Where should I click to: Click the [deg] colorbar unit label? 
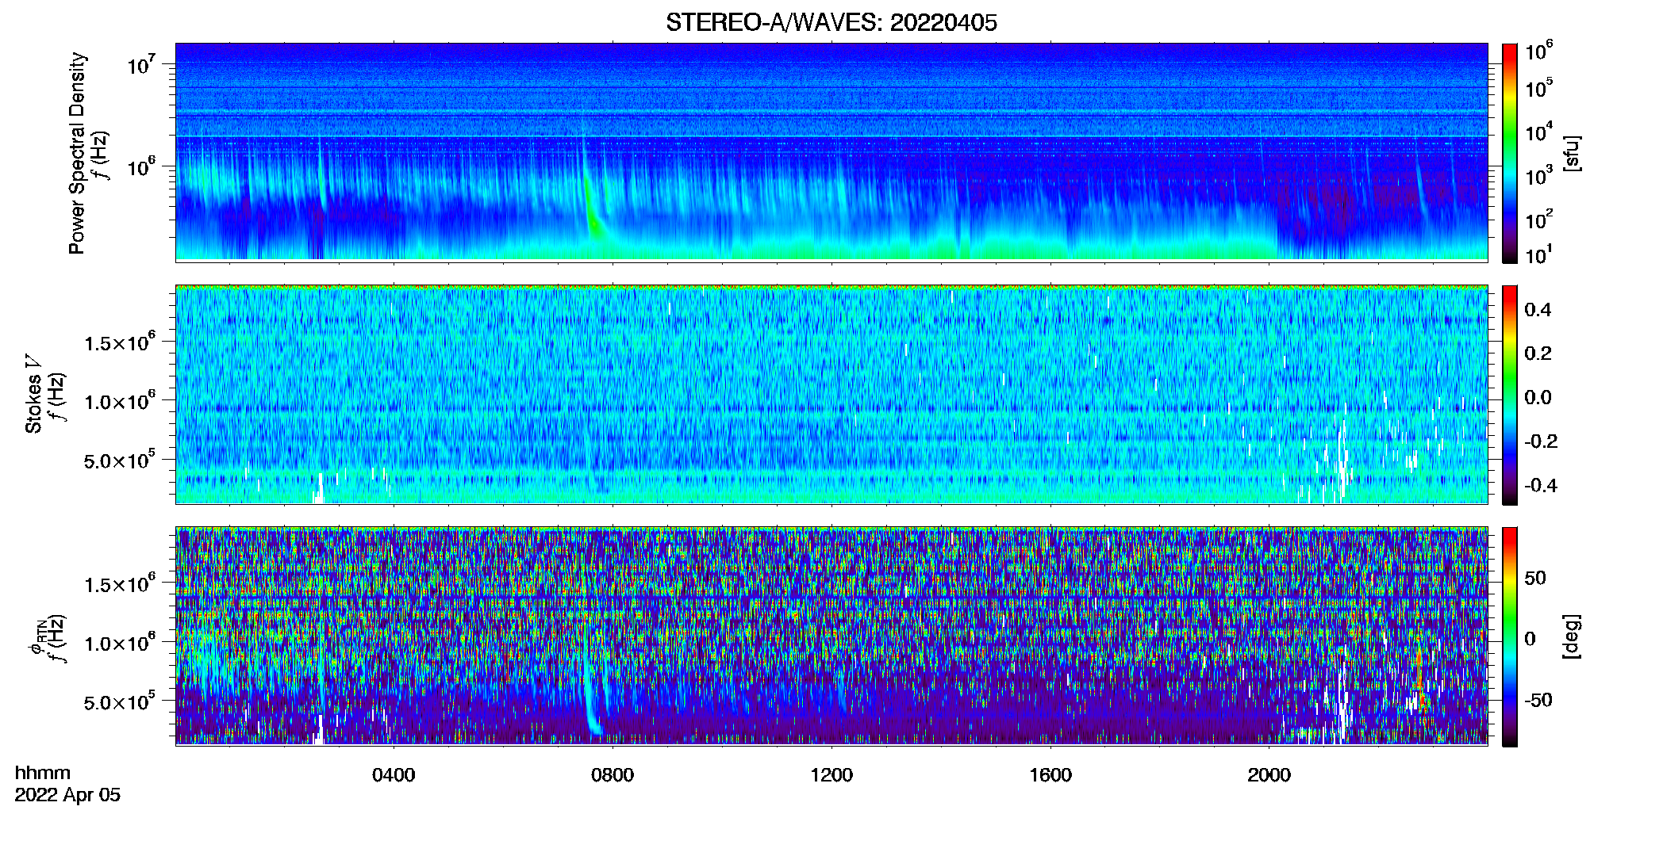click(1572, 636)
